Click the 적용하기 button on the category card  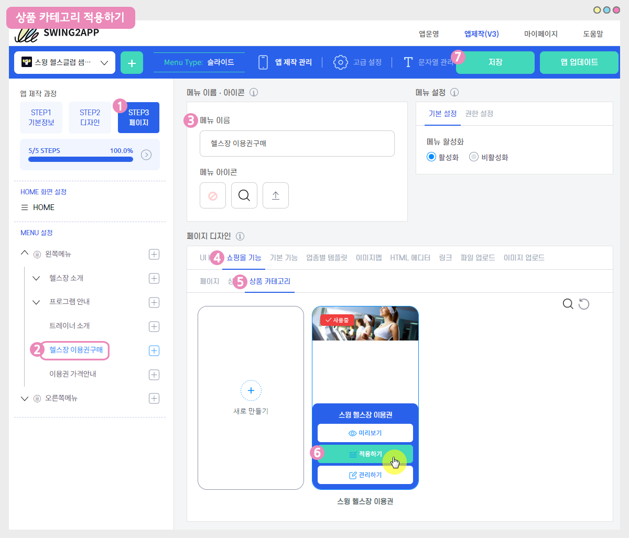(365, 454)
